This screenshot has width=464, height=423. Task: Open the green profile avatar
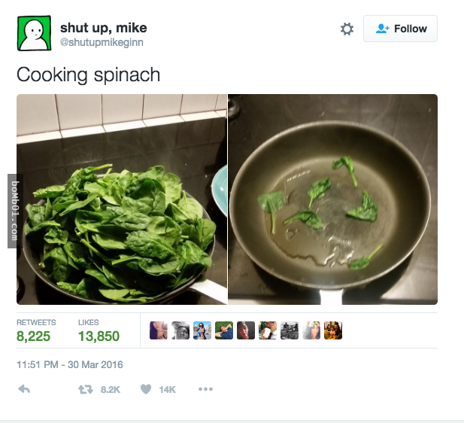[34, 33]
